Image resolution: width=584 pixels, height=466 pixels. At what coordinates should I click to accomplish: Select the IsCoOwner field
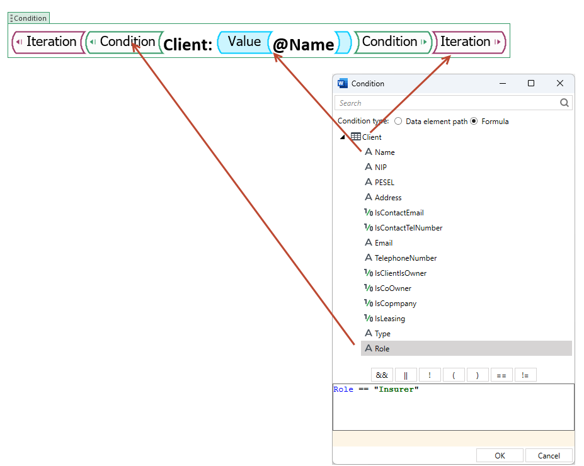tap(393, 288)
